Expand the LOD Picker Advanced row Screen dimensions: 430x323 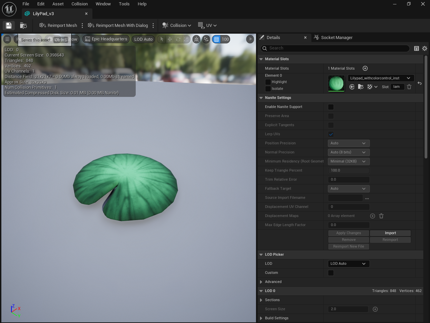point(261,282)
